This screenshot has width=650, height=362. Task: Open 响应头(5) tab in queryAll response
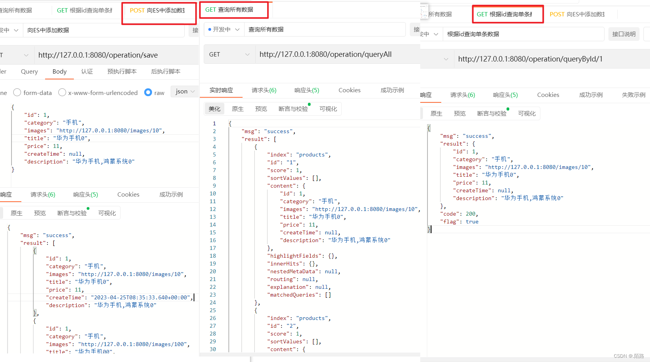pyautogui.click(x=307, y=90)
